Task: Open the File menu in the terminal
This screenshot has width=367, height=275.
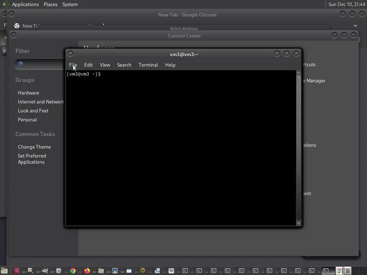Action: (x=73, y=65)
